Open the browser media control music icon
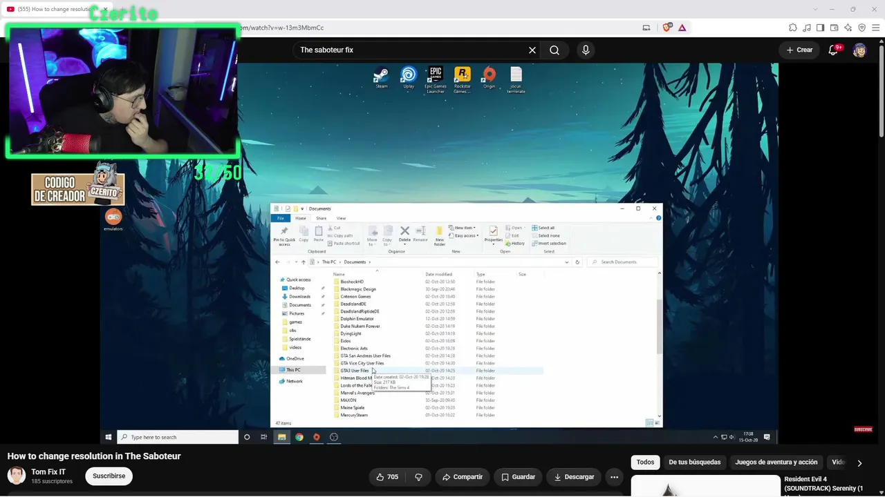 pyautogui.click(x=807, y=28)
